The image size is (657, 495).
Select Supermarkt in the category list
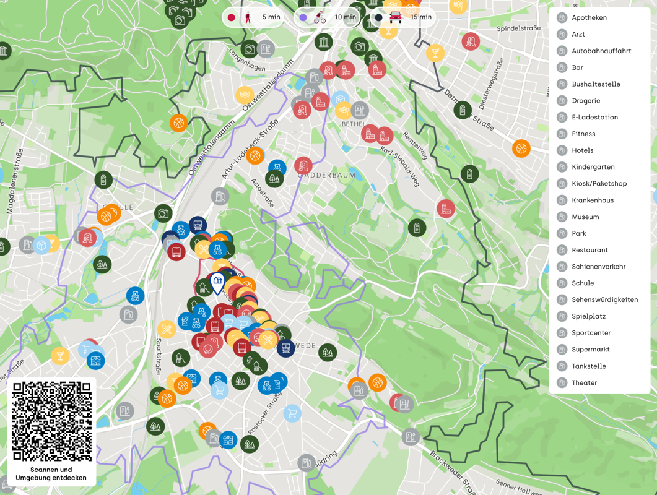(590, 350)
